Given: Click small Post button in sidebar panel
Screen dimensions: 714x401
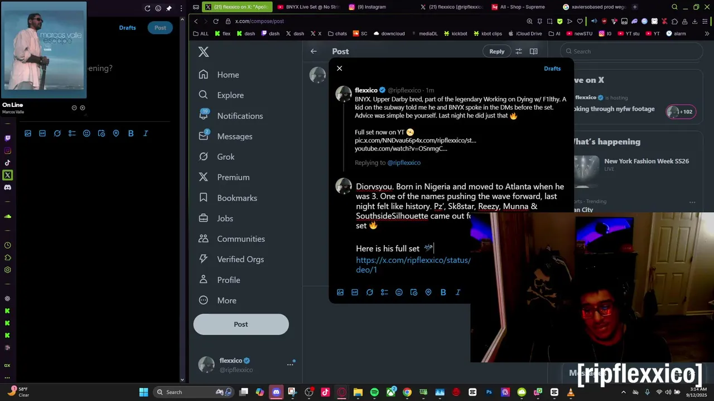Looking at the screenshot, I should (x=160, y=28).
